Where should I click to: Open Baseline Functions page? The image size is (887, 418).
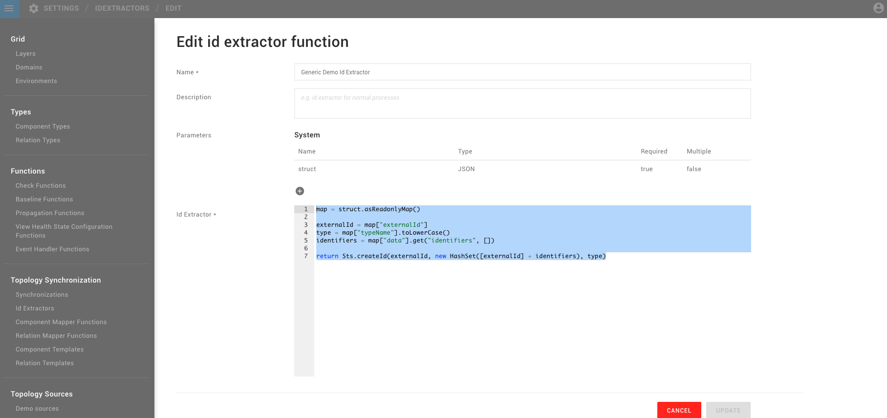pyautogui.click(x=44, y=199)
